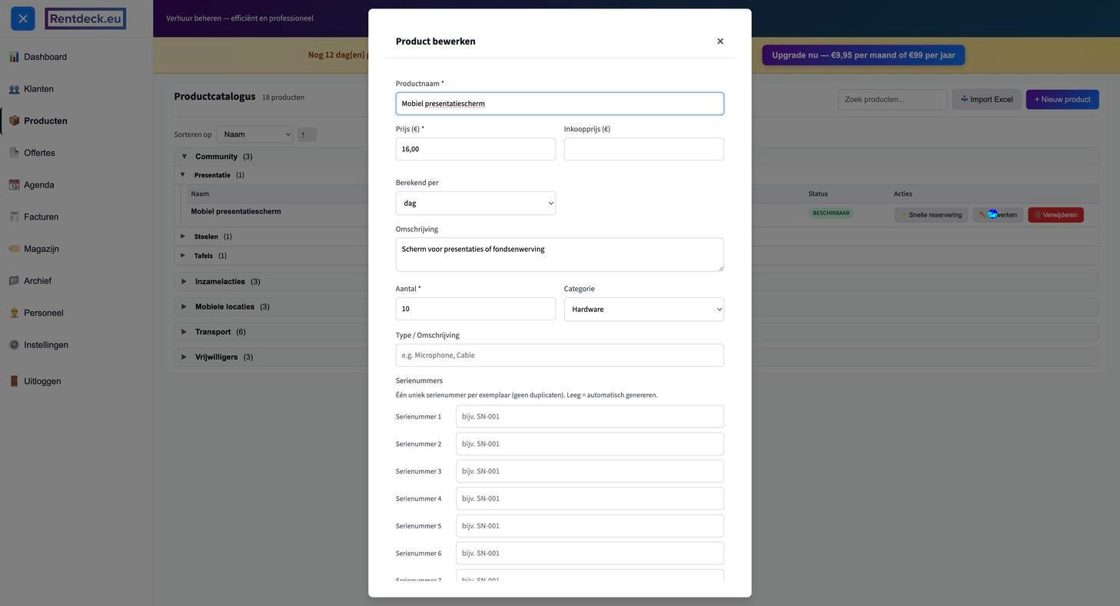Open the Berekend per dropdown
The height and width of the screenshot is (606, 1120).
(x=475, y=204)
